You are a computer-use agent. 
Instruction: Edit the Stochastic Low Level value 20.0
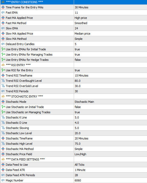pyautogui.click(x=110, y=133)
